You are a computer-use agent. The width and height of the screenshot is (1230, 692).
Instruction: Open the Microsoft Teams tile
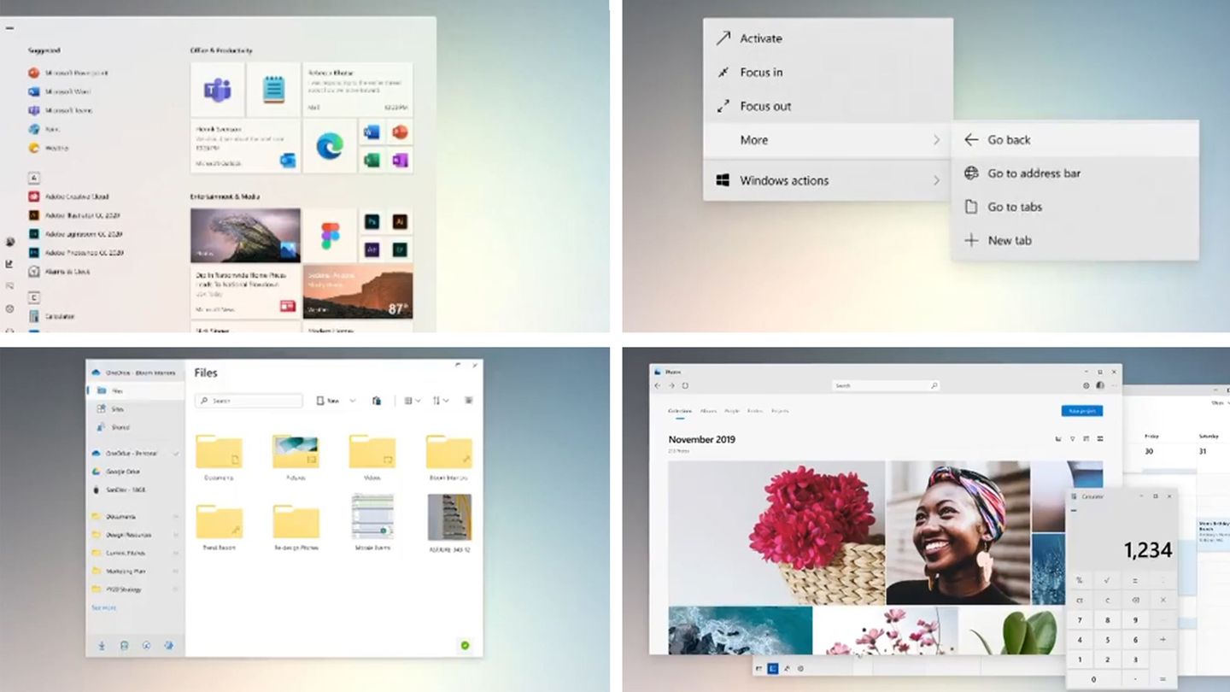[x=217, y=90]
